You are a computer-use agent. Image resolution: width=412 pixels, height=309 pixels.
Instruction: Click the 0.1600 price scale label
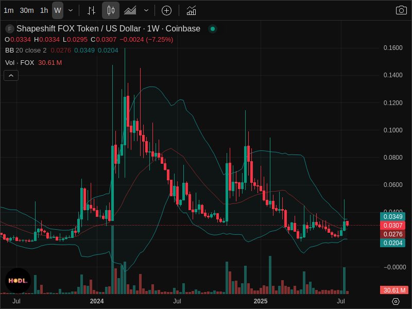pyautogui.click(x=393, y=48)
